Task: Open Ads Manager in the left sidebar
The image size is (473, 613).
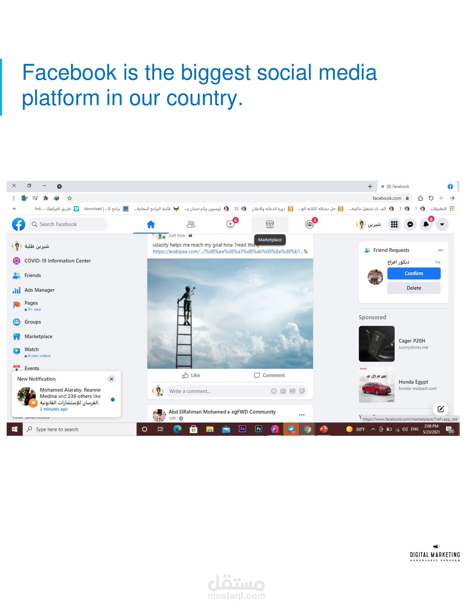Action: (x=39, y=290)
